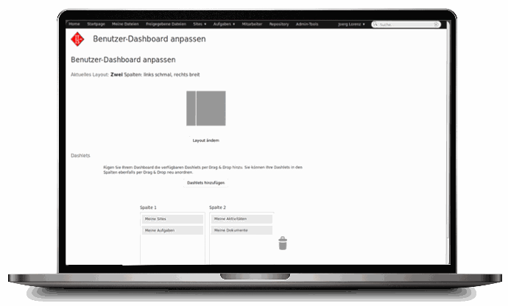Select the Meine Sites dashlet

point(172,219)
